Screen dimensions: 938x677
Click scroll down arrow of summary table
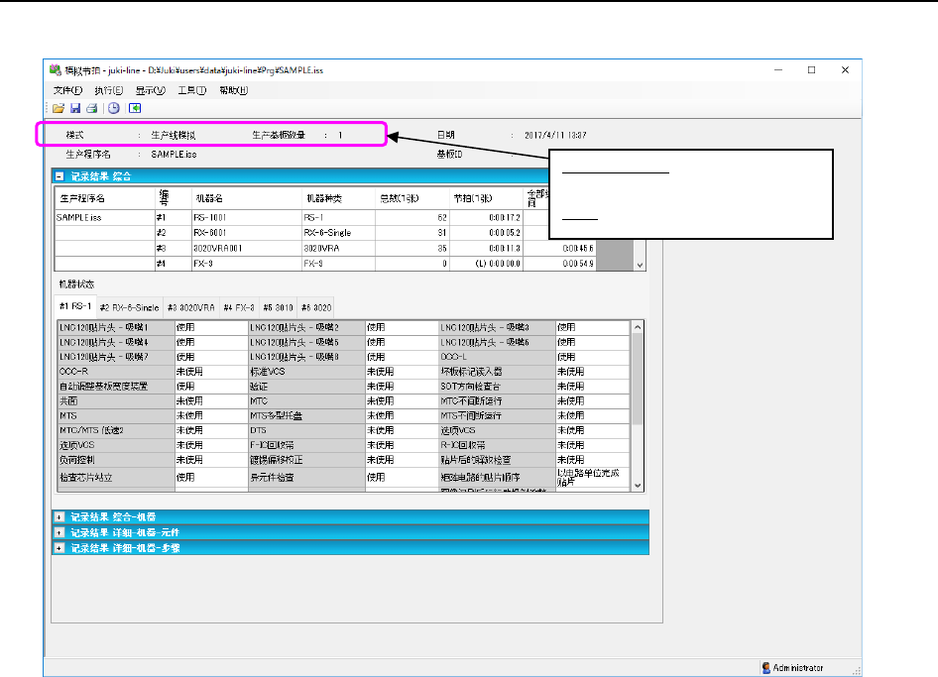point(640,265)
